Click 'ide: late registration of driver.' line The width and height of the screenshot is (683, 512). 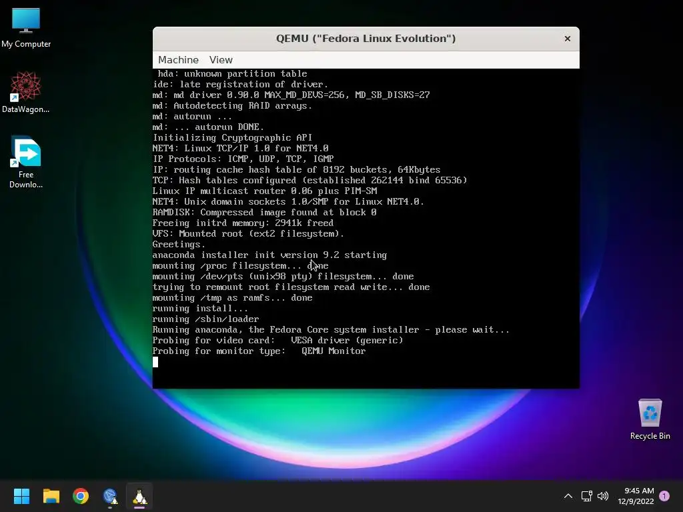[240, 85]
